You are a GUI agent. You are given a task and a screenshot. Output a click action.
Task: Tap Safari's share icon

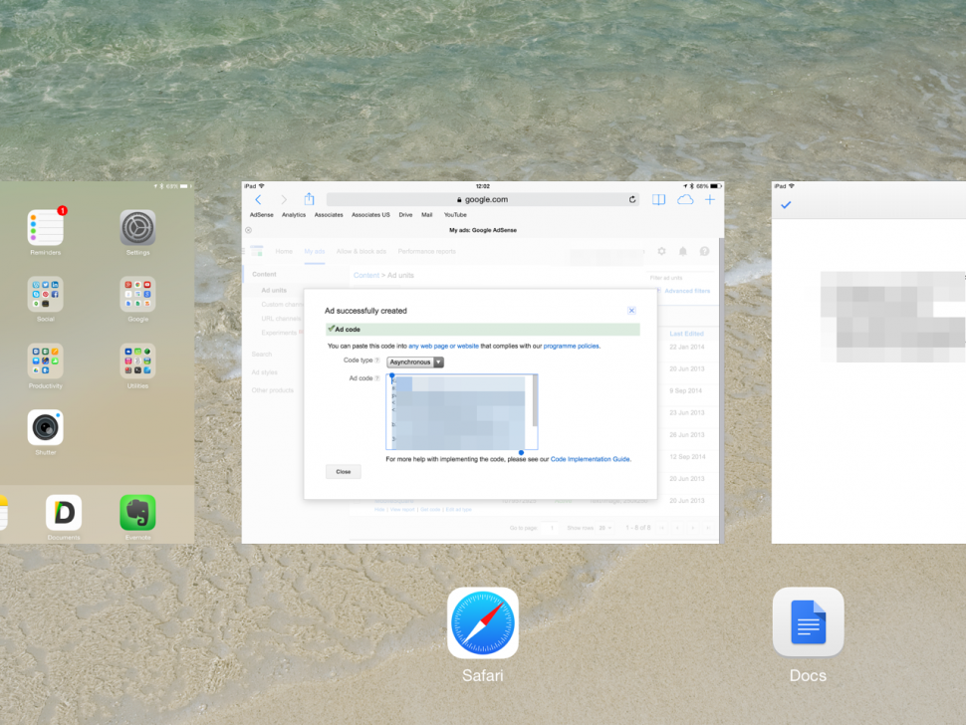point(310,199)
